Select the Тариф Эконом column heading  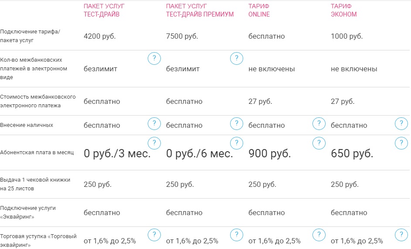coord(343,10)
